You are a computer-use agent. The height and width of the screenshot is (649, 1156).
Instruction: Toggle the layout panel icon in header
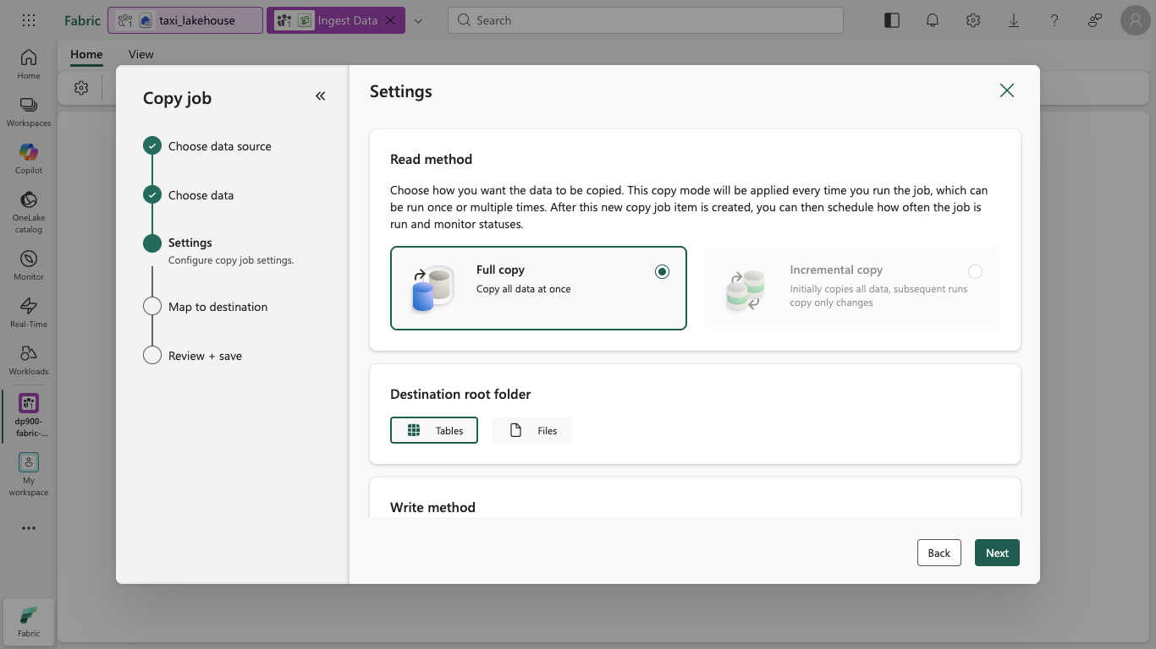pos(892,20)
